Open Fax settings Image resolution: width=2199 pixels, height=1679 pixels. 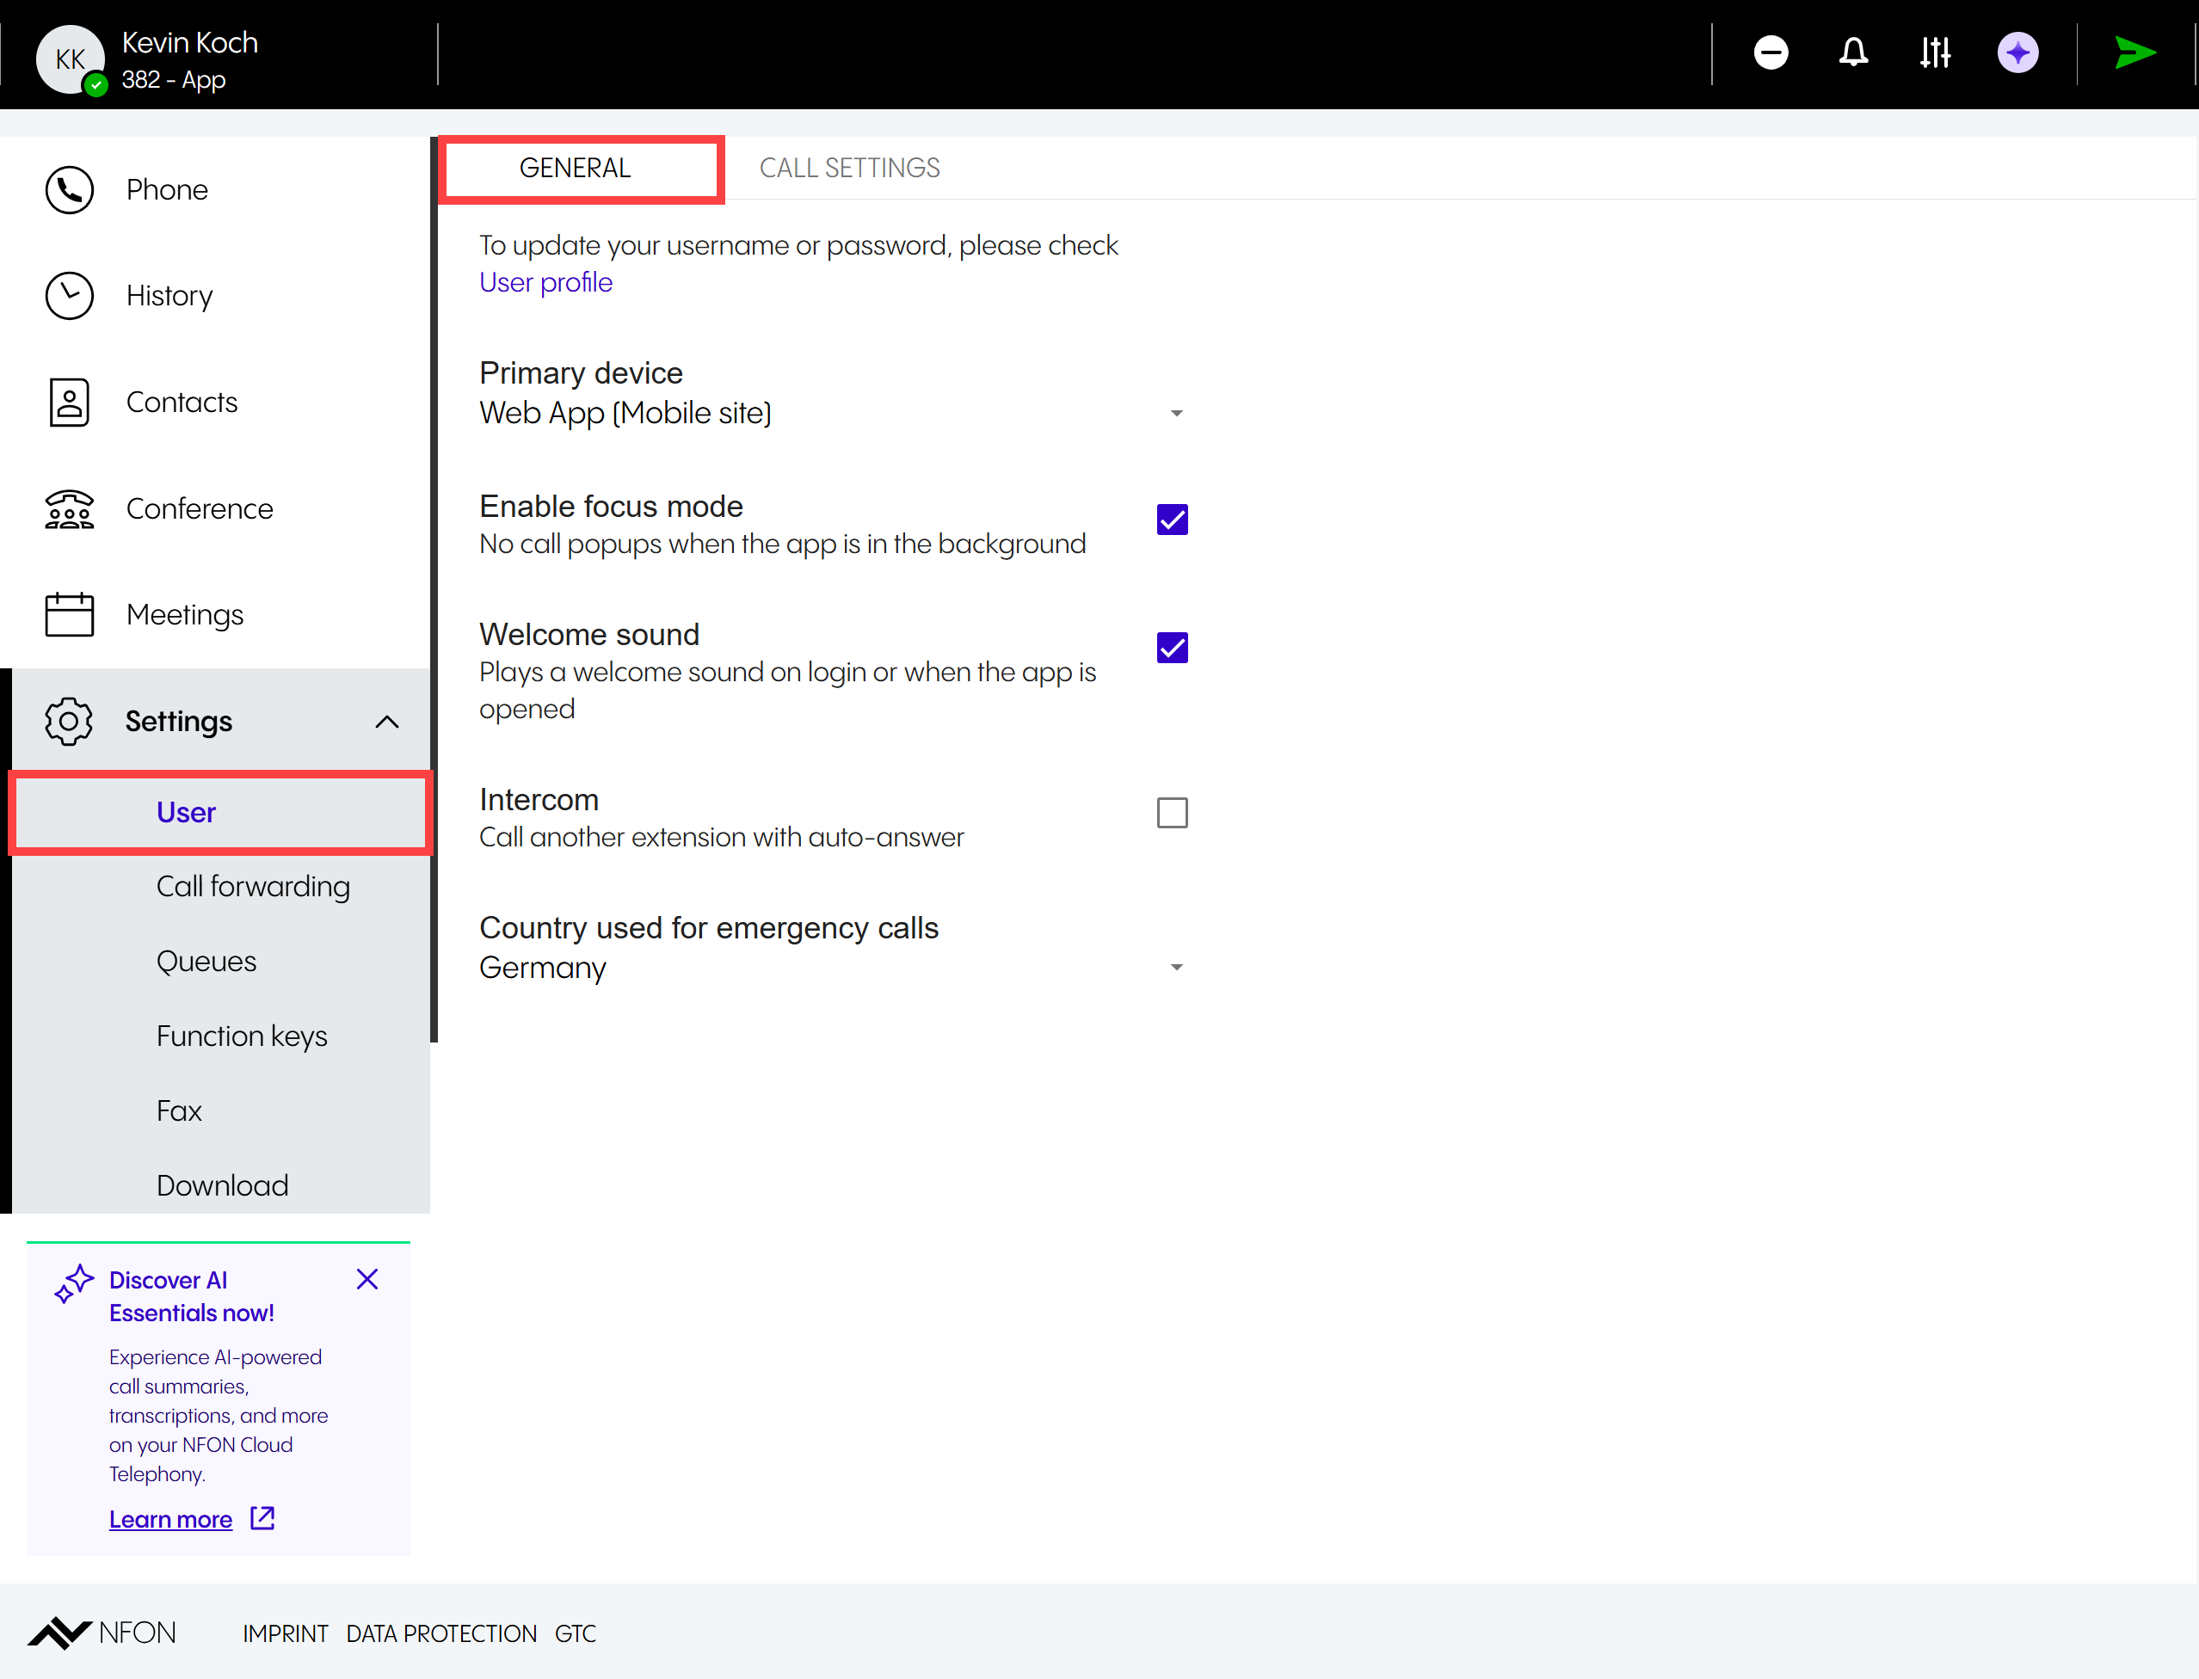pos(179,1111)
